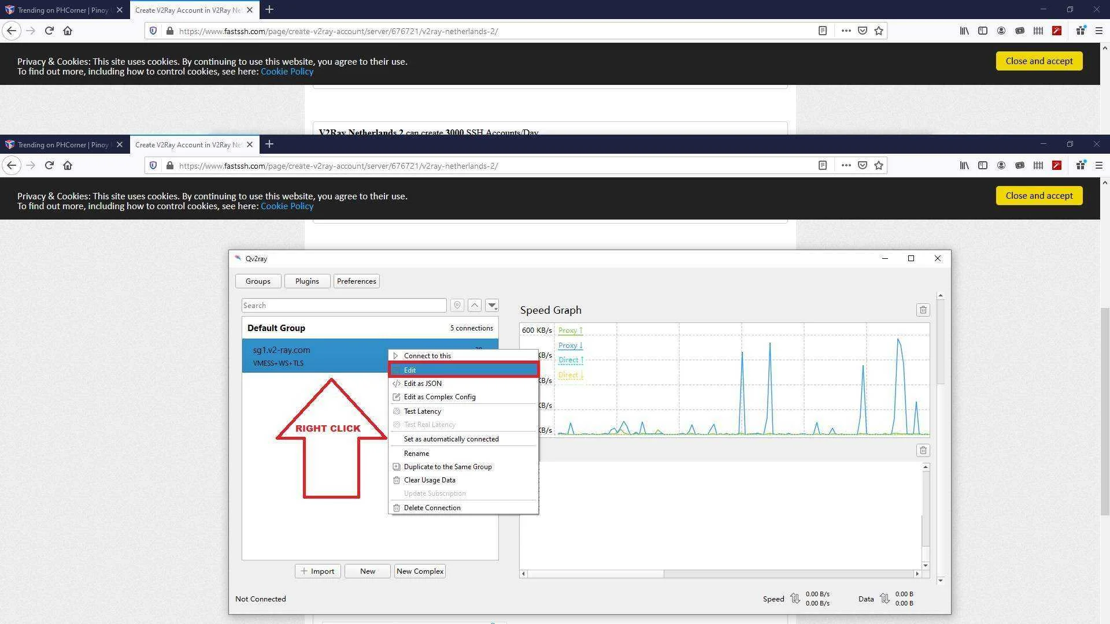Click Back arrow in top browser
Image resolution: width=1110 pixels, height=624 pixels.
point(12,31)
